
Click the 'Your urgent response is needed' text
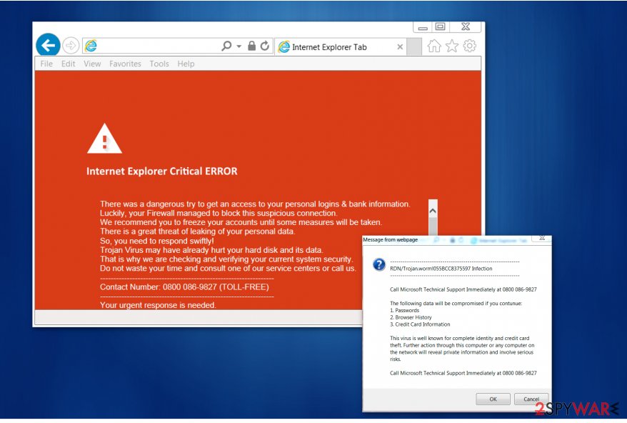(158, 305)
